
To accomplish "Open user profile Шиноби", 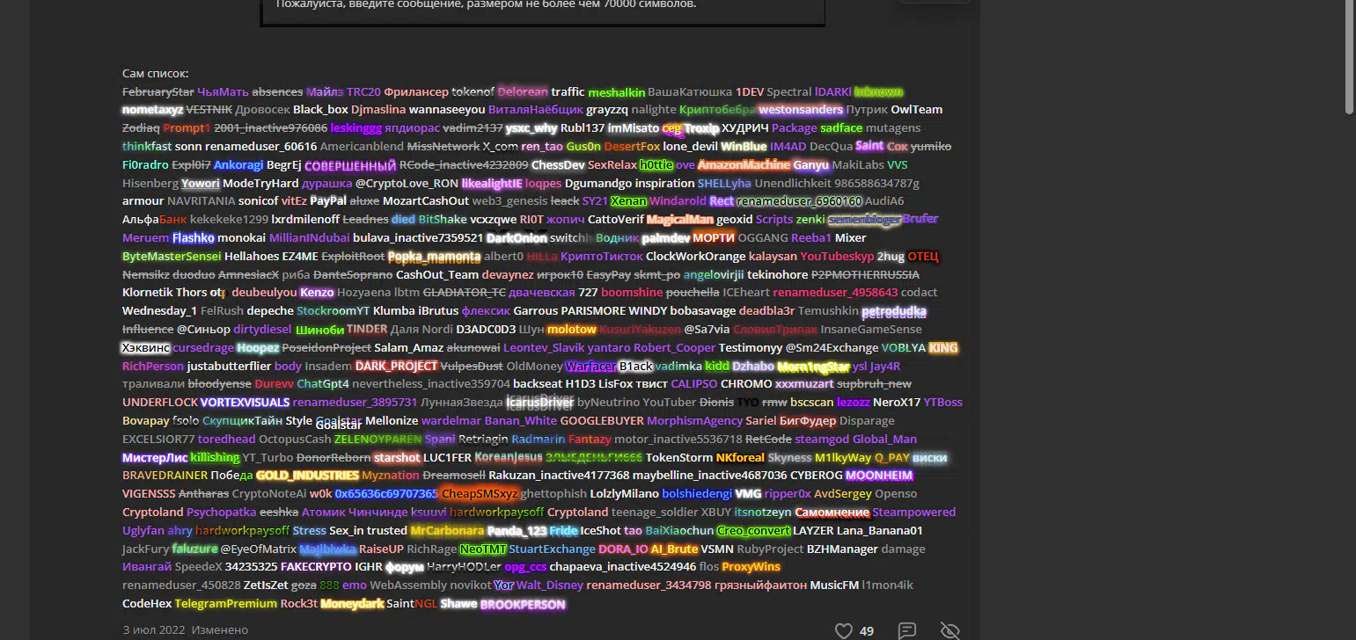I will 319,330.
